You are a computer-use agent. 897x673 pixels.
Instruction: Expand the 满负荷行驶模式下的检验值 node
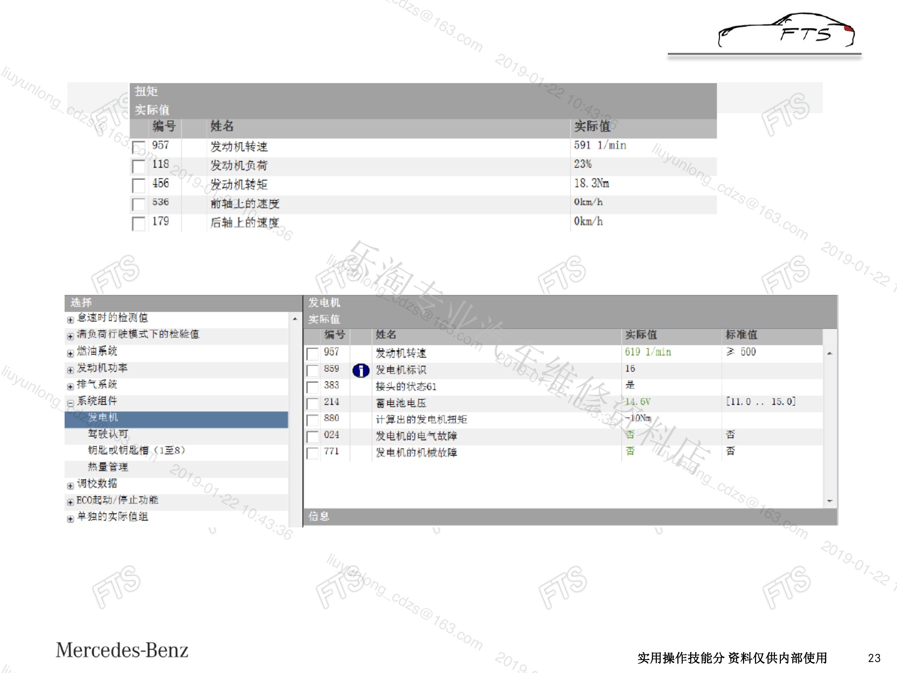pos(70,336)
